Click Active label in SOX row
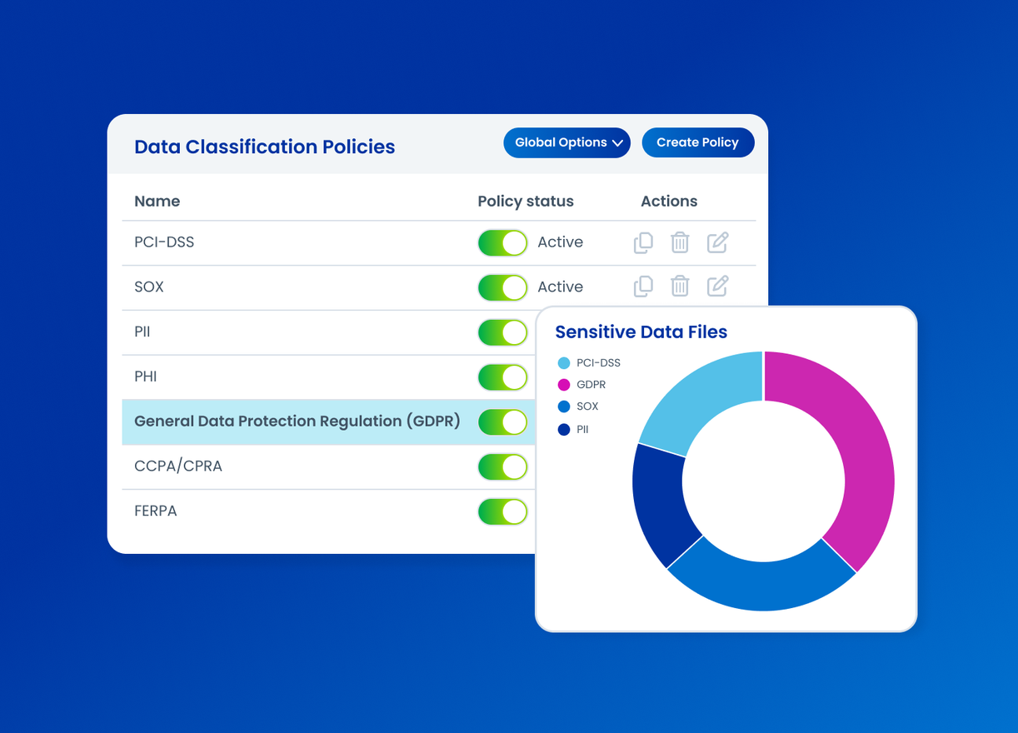This screenshot has height=733, width=1018. coord(560,287)
